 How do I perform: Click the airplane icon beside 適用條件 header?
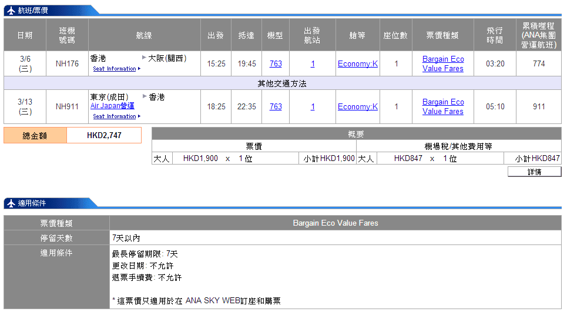pos(11,203)
